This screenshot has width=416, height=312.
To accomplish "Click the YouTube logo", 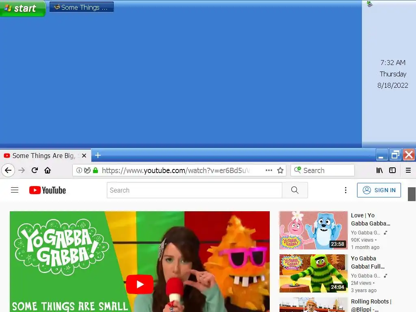I will [48, 190].
